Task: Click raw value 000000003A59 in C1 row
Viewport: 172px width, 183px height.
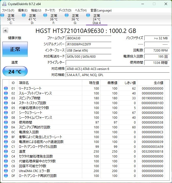Action: click(x=152, y=147)
